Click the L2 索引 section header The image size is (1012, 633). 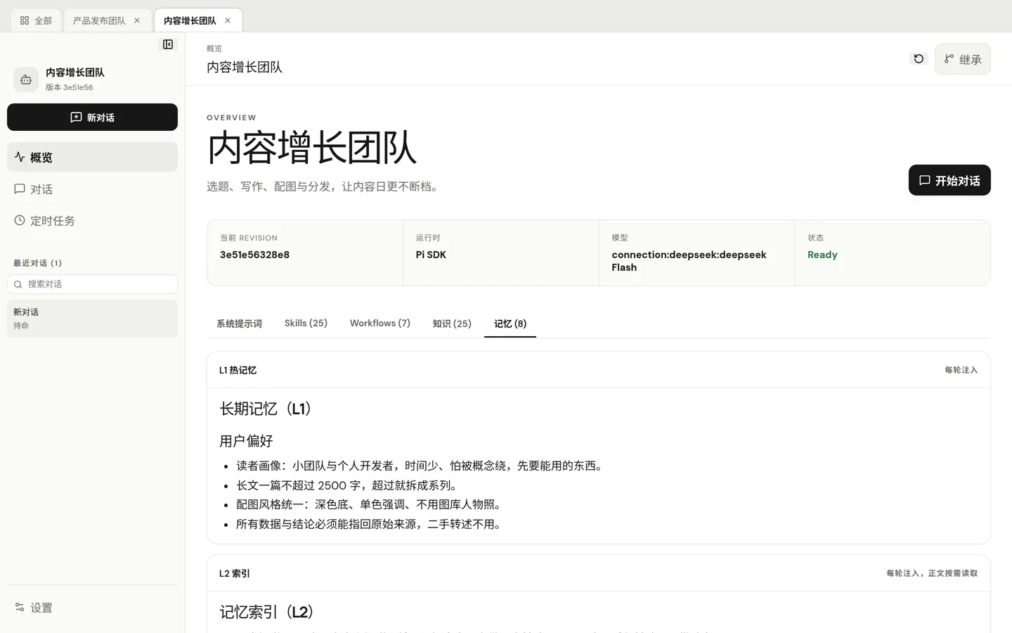point(235,573)
